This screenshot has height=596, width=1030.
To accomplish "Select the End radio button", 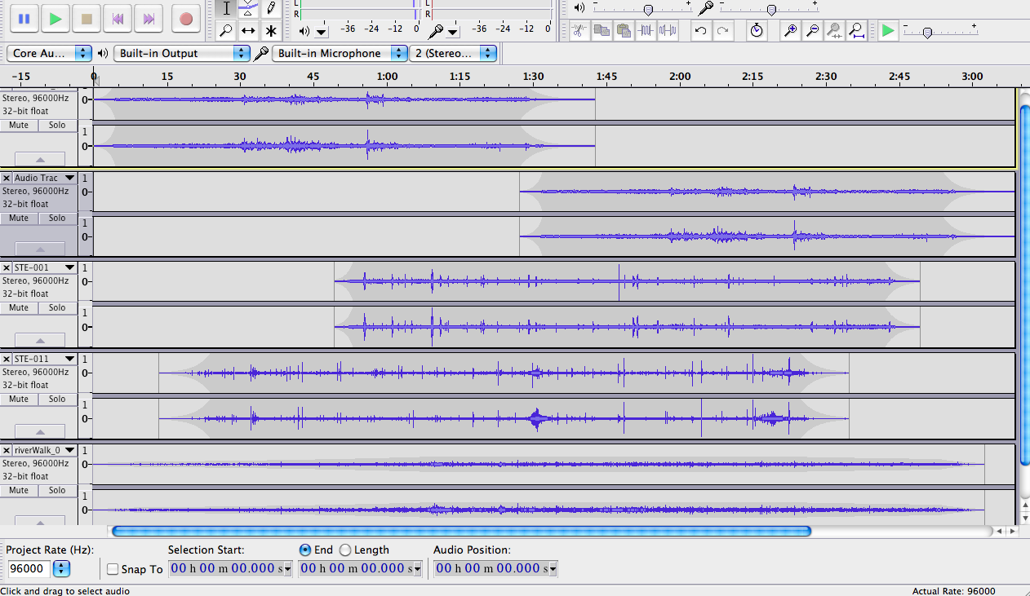I will tap(305, 550).
